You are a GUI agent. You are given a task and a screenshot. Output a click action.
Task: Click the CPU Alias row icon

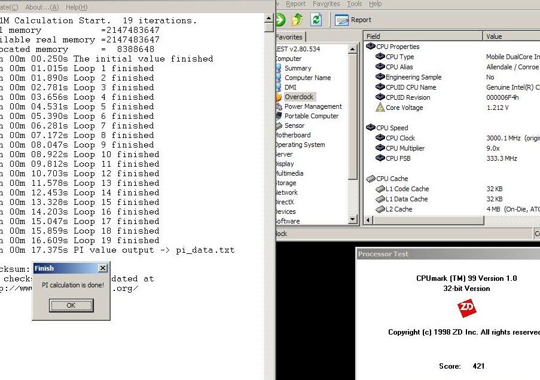coord(380,66)
